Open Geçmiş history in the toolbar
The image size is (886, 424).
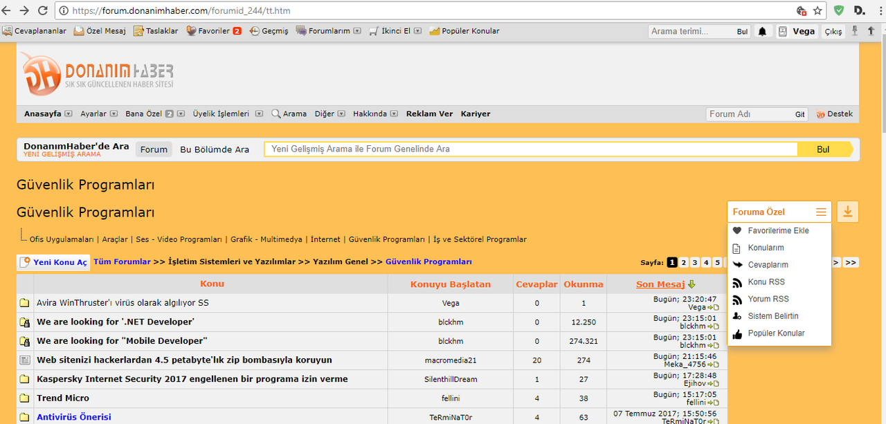point(269,31)
